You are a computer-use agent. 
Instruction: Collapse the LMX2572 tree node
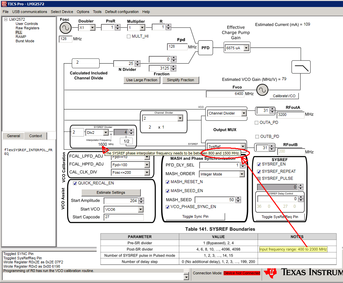(x=6, y=19)
